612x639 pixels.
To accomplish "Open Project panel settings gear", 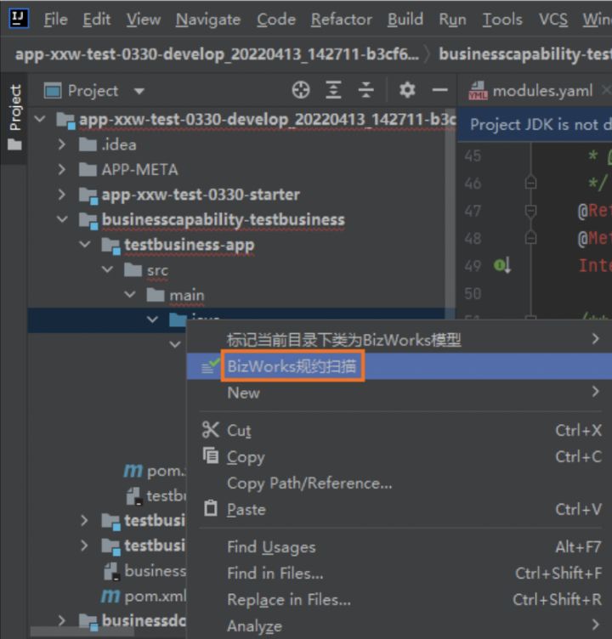I will tap(407, 90).
